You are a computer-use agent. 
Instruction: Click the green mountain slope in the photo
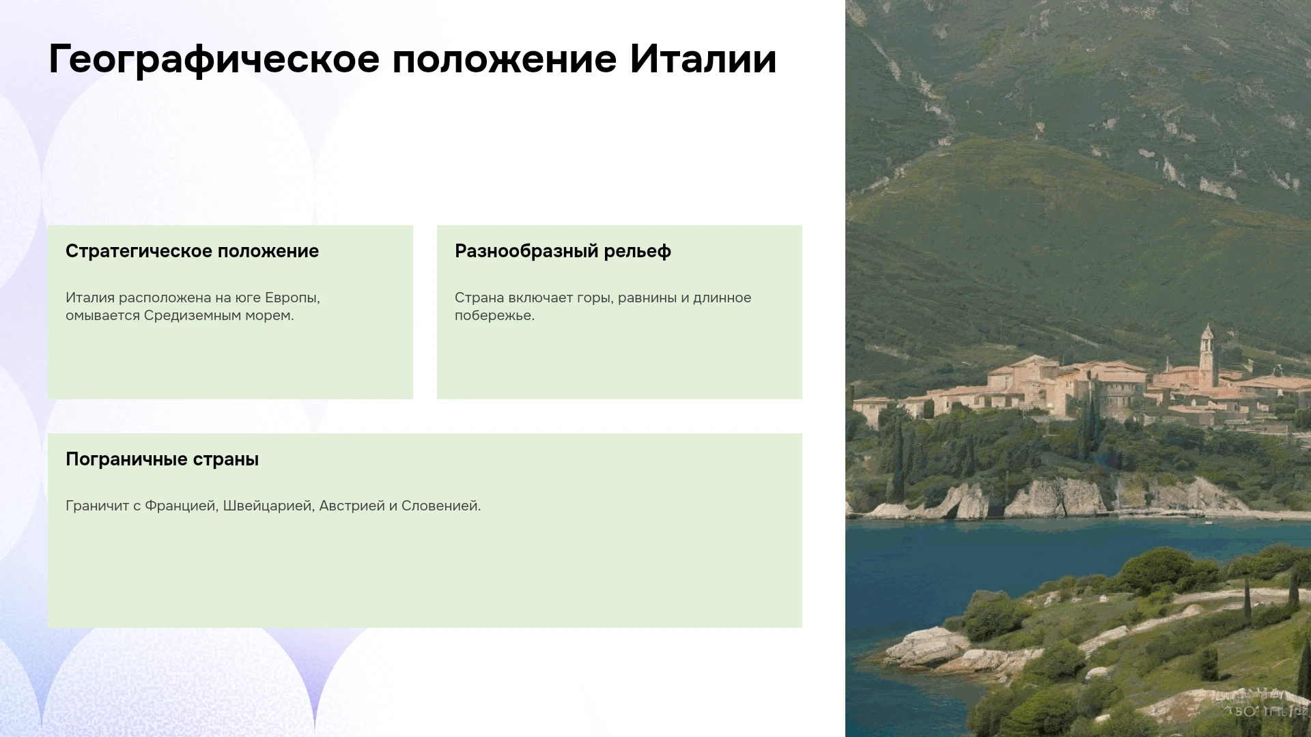coord(1079,171)
